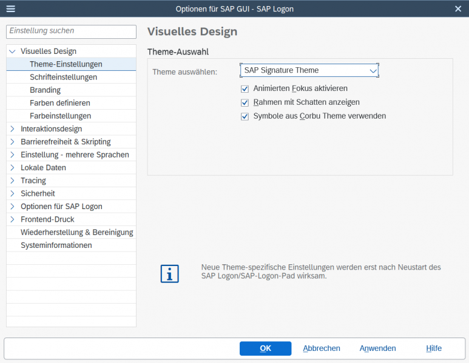The height and width of the screenshot is (363, 469).
Task: Expand the Lokale Daten node
Action: coord(12,168)
